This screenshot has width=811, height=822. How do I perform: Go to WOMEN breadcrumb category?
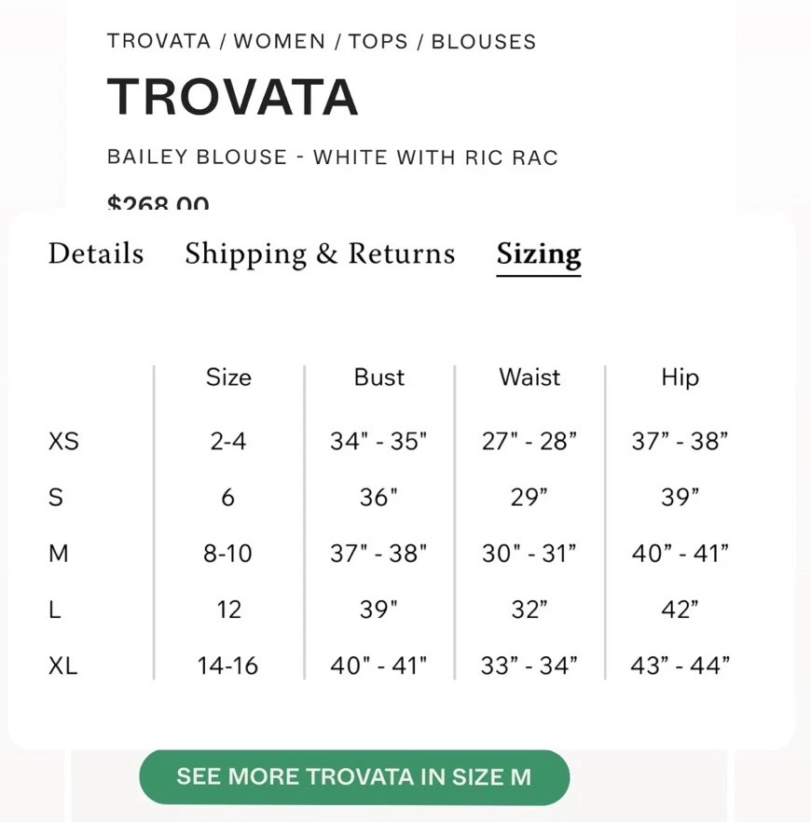coord(280,41)
